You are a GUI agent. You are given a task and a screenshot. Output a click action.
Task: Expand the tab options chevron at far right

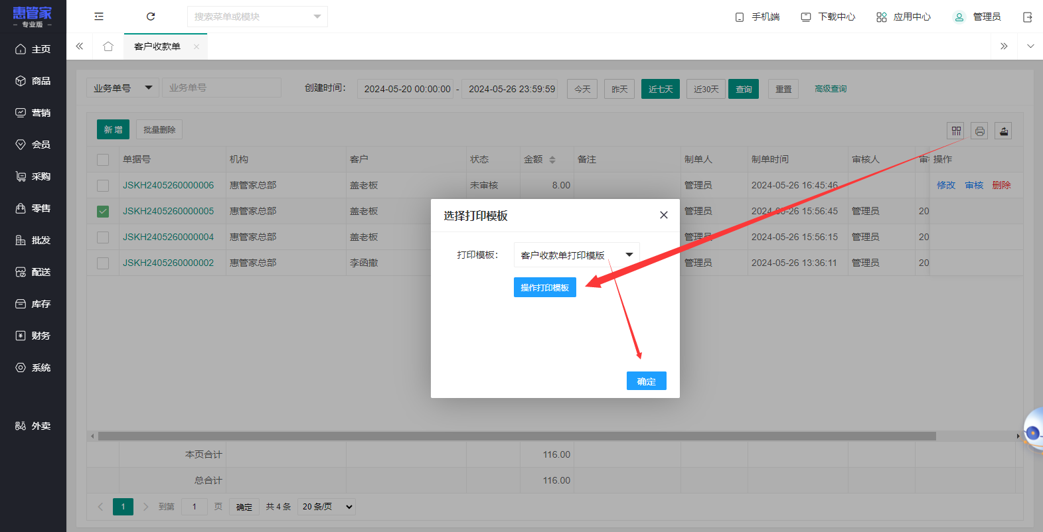1030,46
